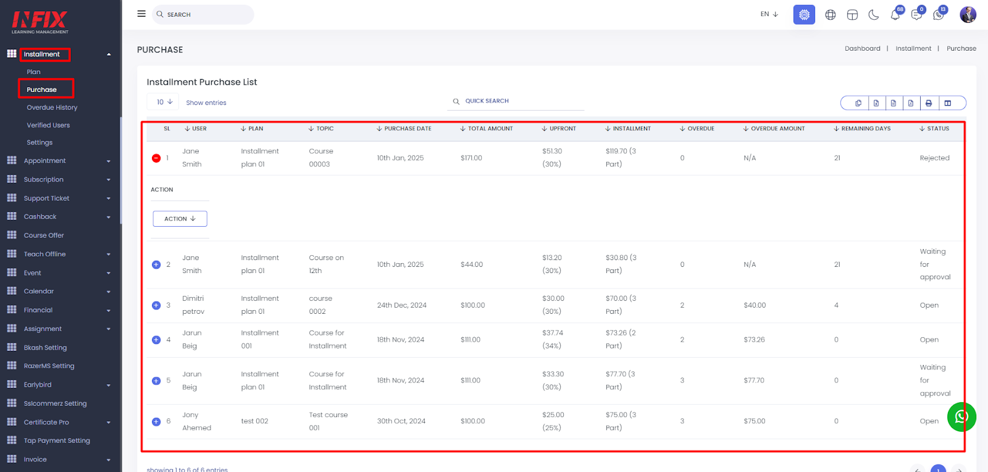The image size is (988, 472).
Task: Expand row 4 Installment 001 plus icon
Action: tap(156, 340)
